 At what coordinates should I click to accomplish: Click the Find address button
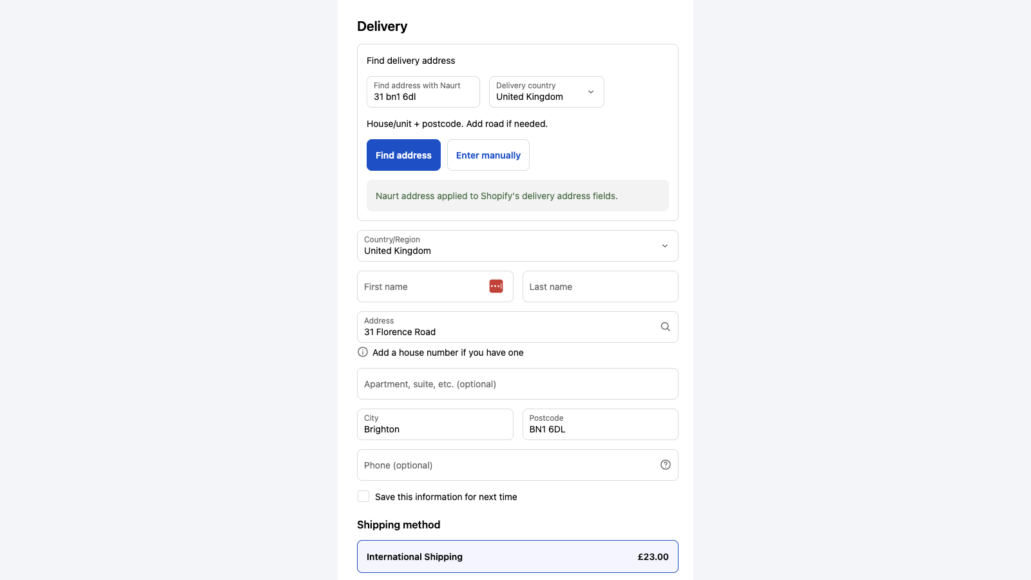click(403, 155)
